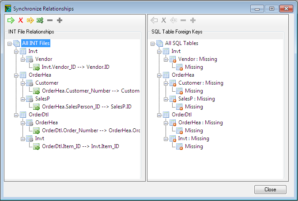Collapse the OrderHea node in INT tree
298x201 pixels.
point(17,75)
